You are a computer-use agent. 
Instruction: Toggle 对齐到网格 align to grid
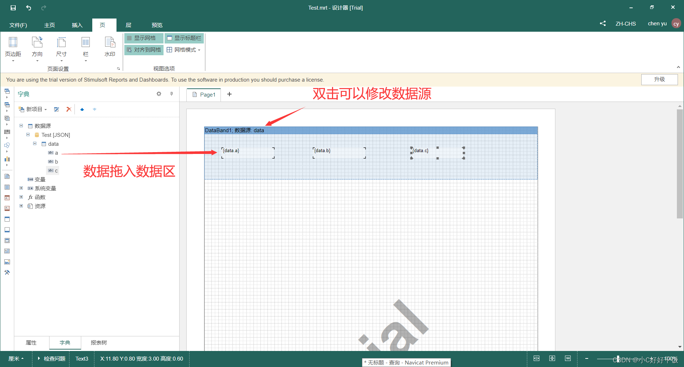click(144, 50)
